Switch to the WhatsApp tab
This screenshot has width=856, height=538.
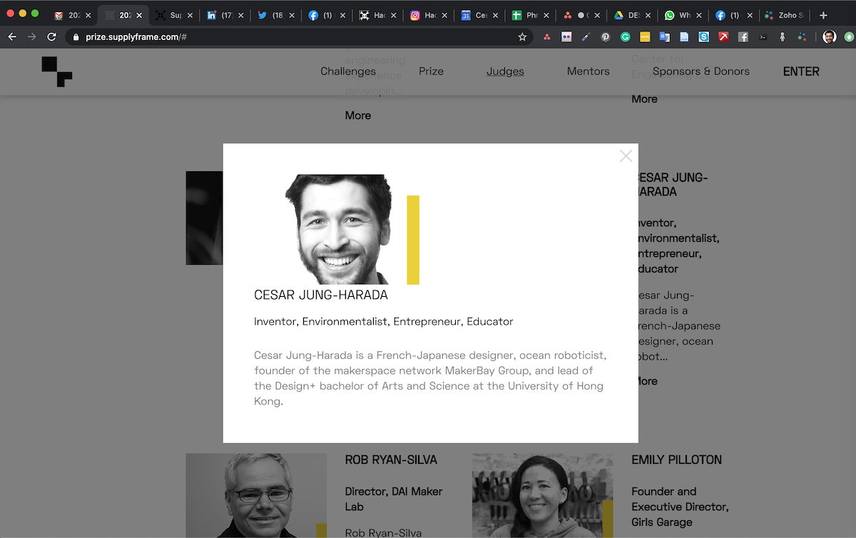669,15
